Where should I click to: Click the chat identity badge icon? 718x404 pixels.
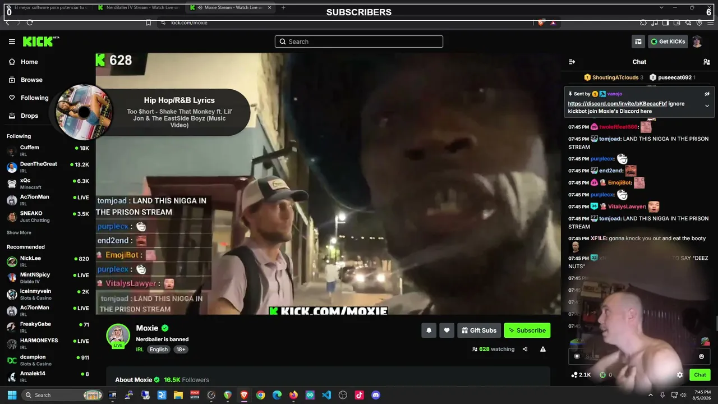click(x=577, y=356)
